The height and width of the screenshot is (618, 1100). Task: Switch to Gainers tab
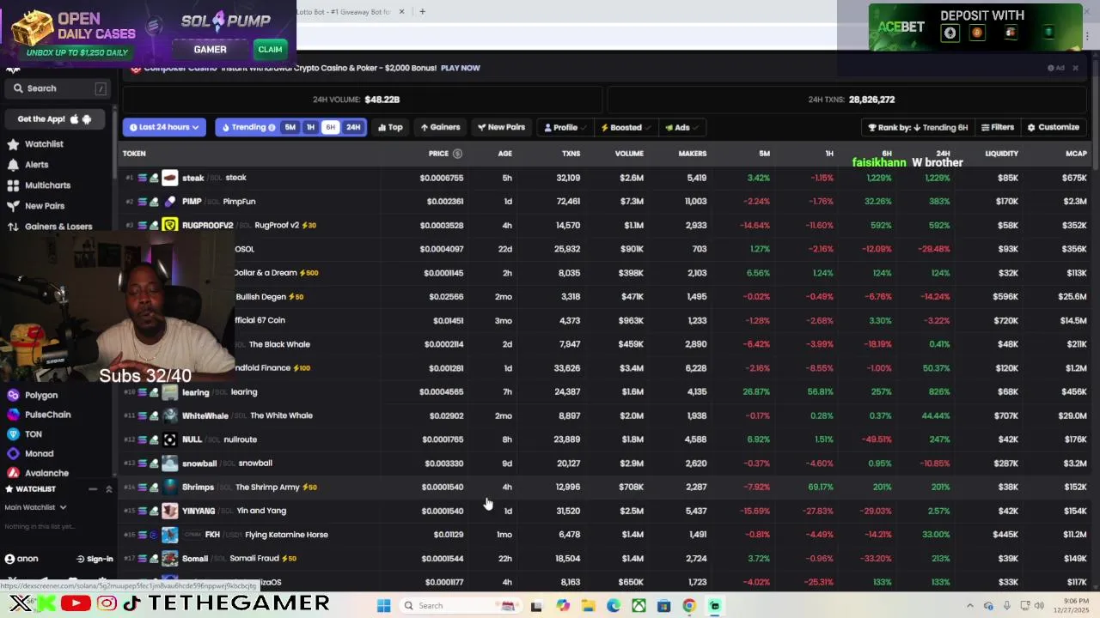pyautogui.click(x=440, y=127)
